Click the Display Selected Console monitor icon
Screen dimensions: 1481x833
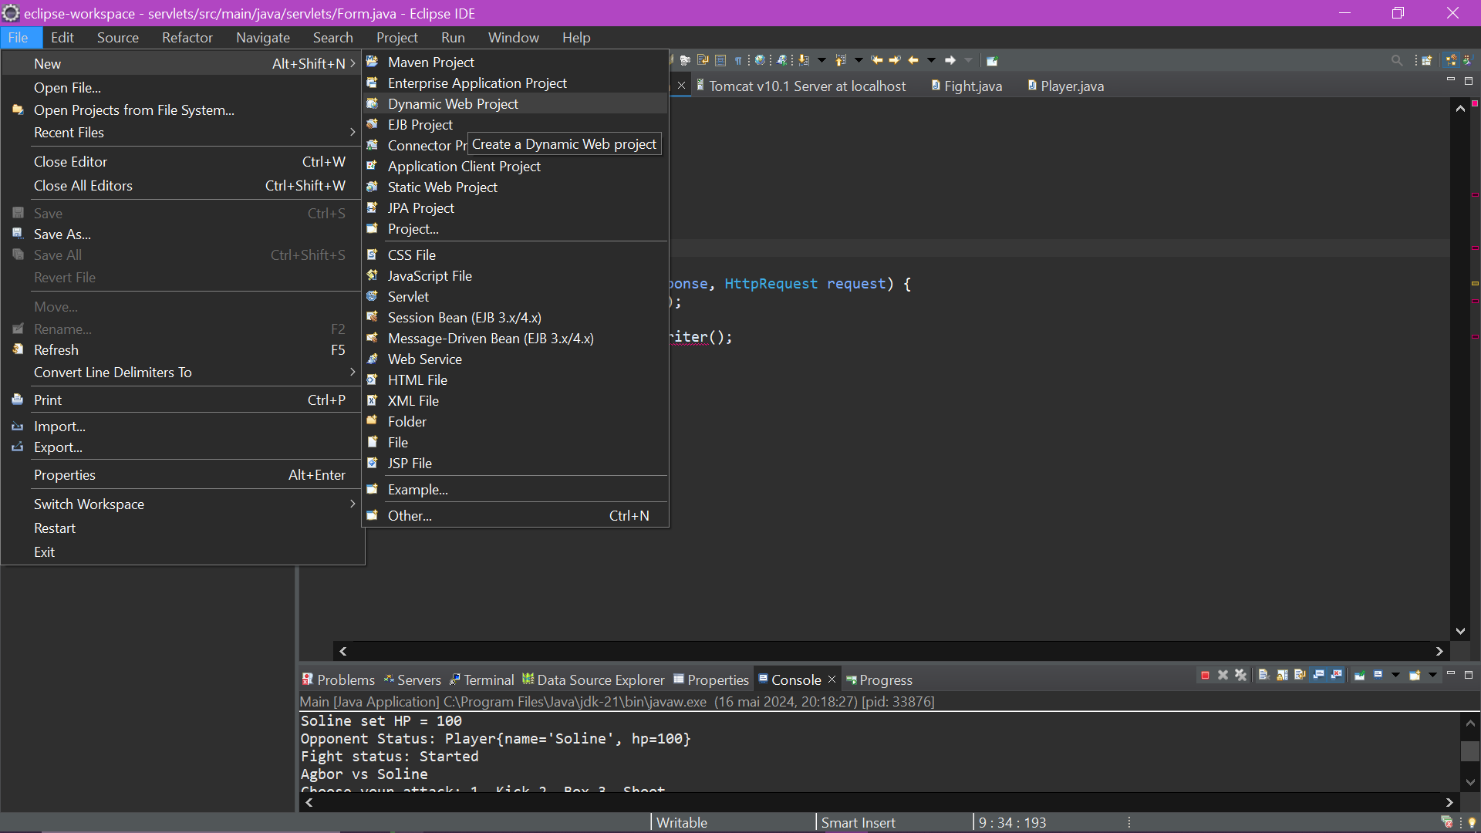click(x=1378, y=674)
